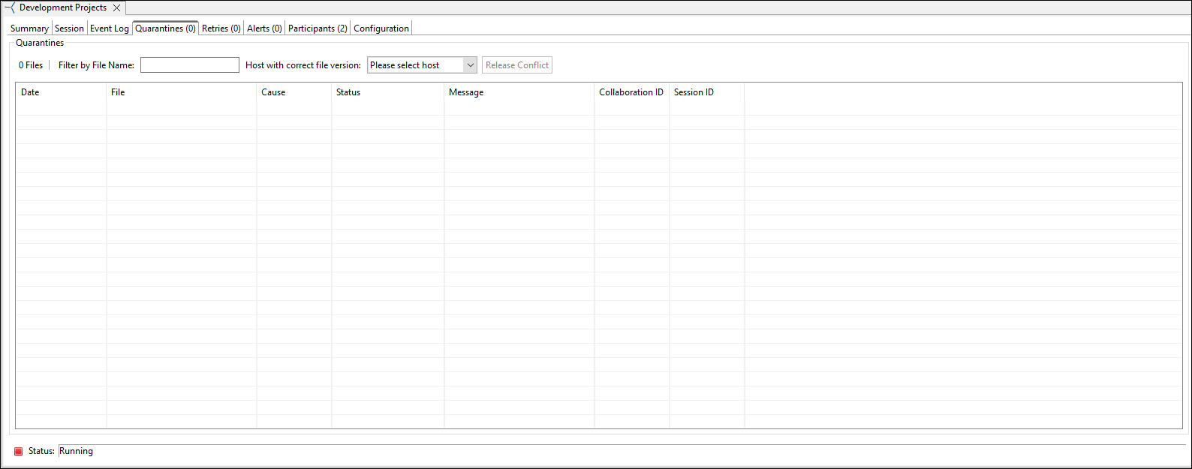This screenshot has height=469, width=1192.
Task: Open the Configuration tab
Action: (381, 29)
